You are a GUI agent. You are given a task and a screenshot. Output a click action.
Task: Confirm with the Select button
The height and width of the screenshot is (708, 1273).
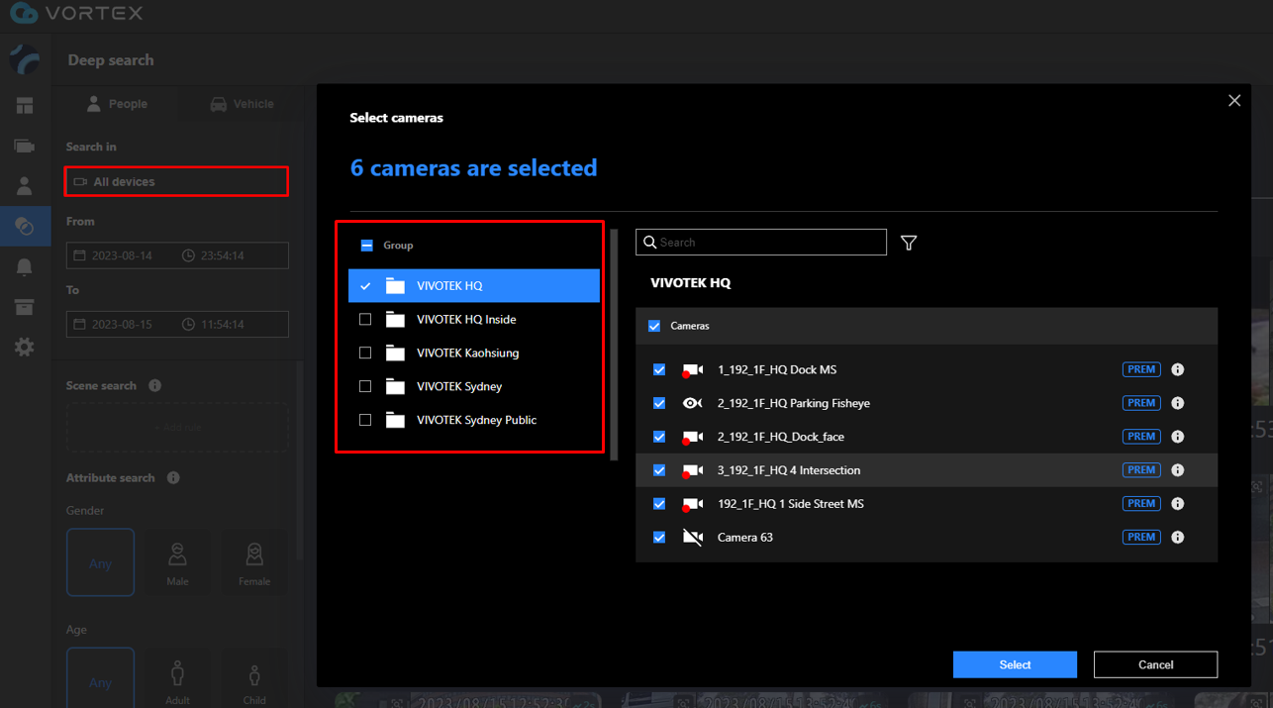1015,664
